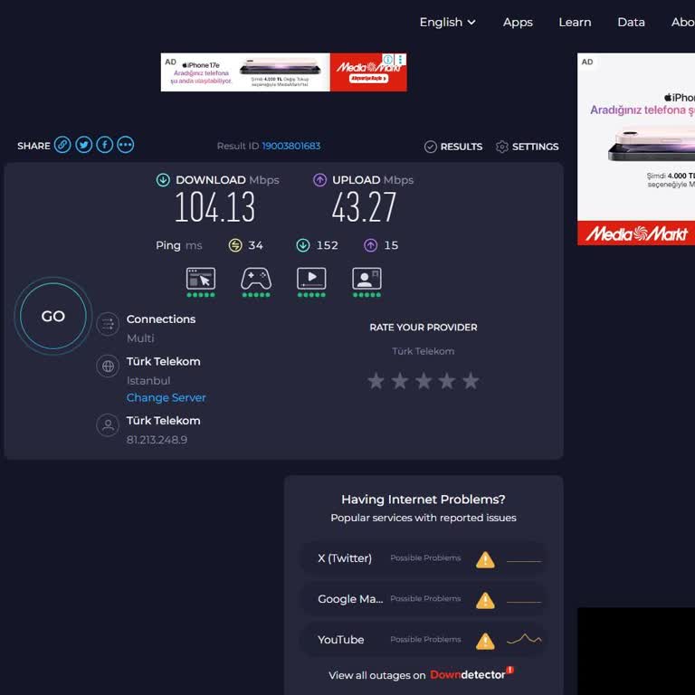Screen dimensions: 695x695
Task: Click the globe server icon
Action: [x=108, y=367]
